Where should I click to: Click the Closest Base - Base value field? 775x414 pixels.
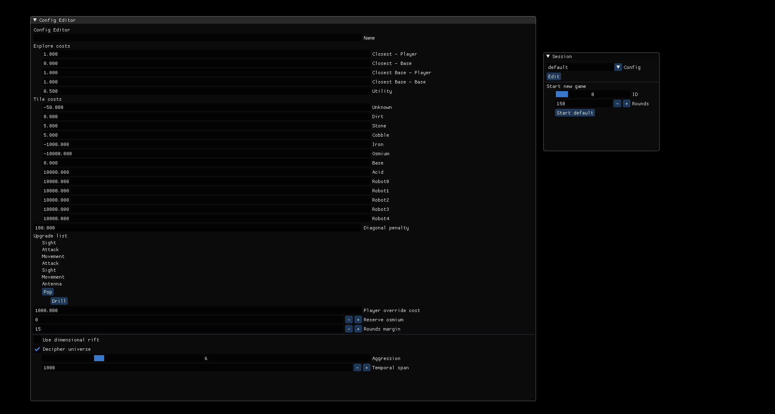point(206,81)
